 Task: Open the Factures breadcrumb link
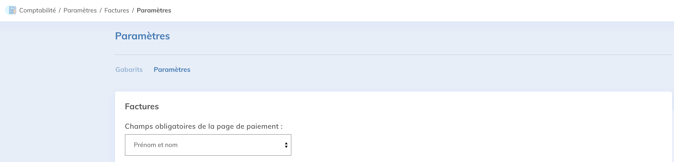117,10
